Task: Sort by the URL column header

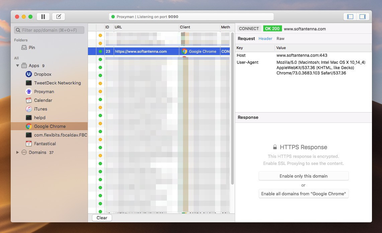Action: pos(146,27)
